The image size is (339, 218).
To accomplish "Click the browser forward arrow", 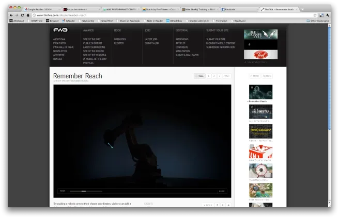I will (x=17, y=15).
